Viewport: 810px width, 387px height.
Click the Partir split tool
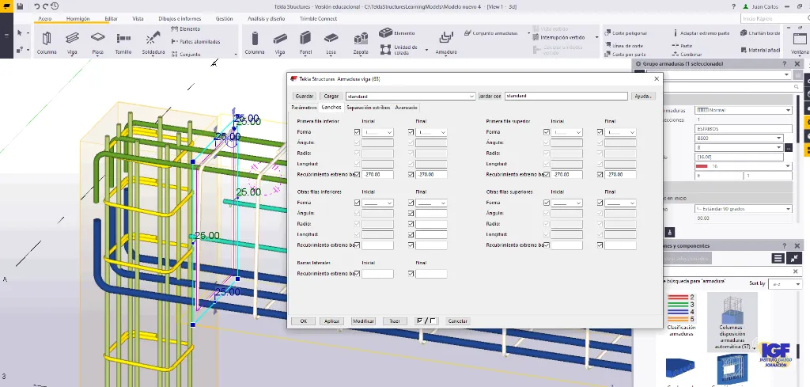tap(682, 45)
